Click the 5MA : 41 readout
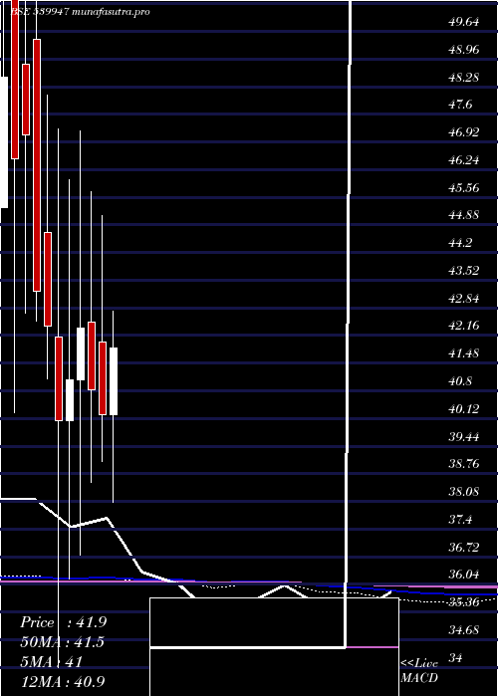 click(x=51, y=661)
